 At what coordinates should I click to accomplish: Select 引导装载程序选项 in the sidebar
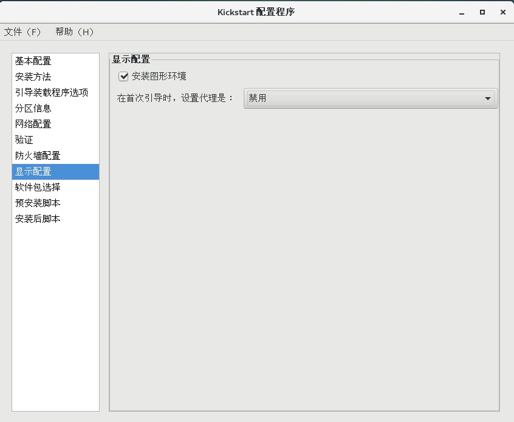tap(55, 92)
